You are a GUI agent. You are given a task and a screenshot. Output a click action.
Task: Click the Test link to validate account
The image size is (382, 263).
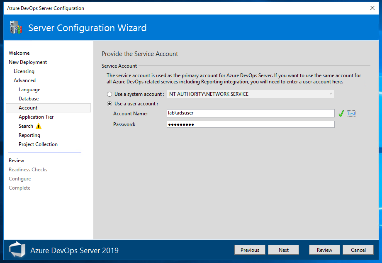(351, 114)
